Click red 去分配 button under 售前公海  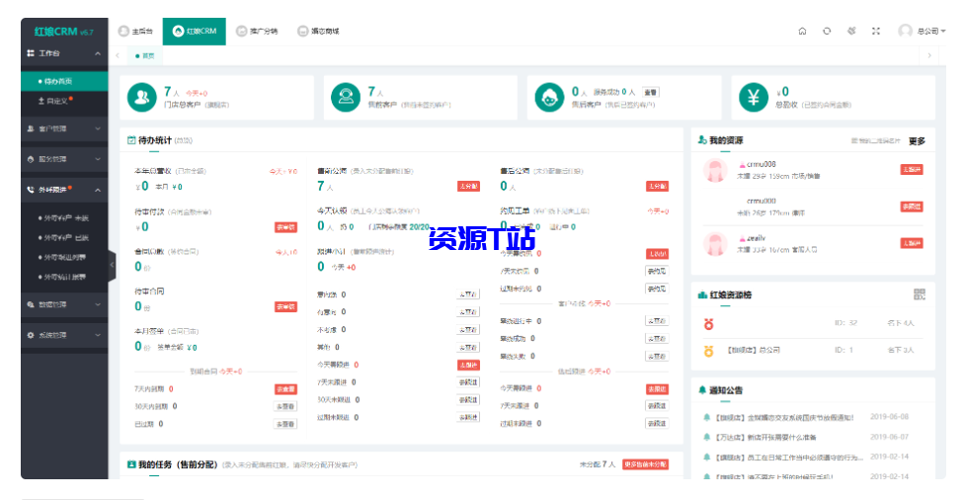pos(468,186)
